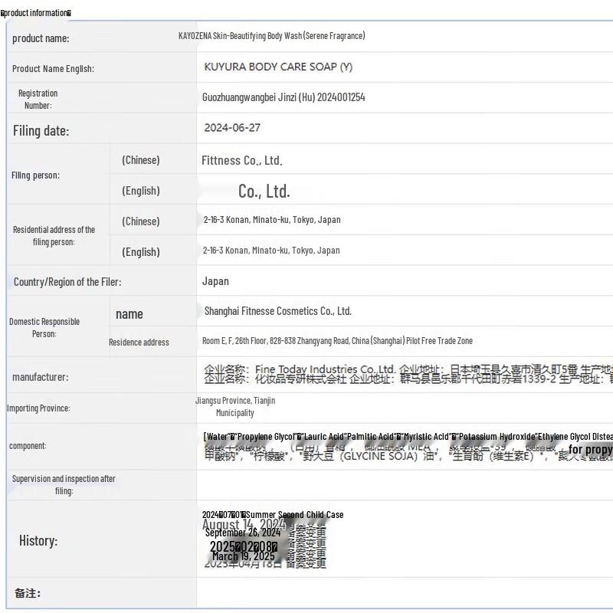Click the Chinese residential address in Tokyo

point(271,220)
